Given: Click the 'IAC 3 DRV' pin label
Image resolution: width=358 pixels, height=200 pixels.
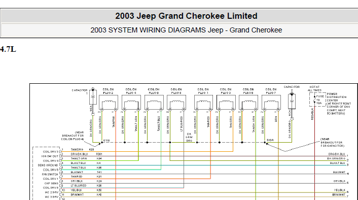Looking at the screenshot, I should 52,197.
